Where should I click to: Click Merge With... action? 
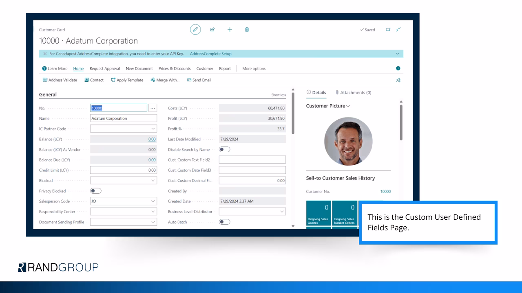[165, 80]
